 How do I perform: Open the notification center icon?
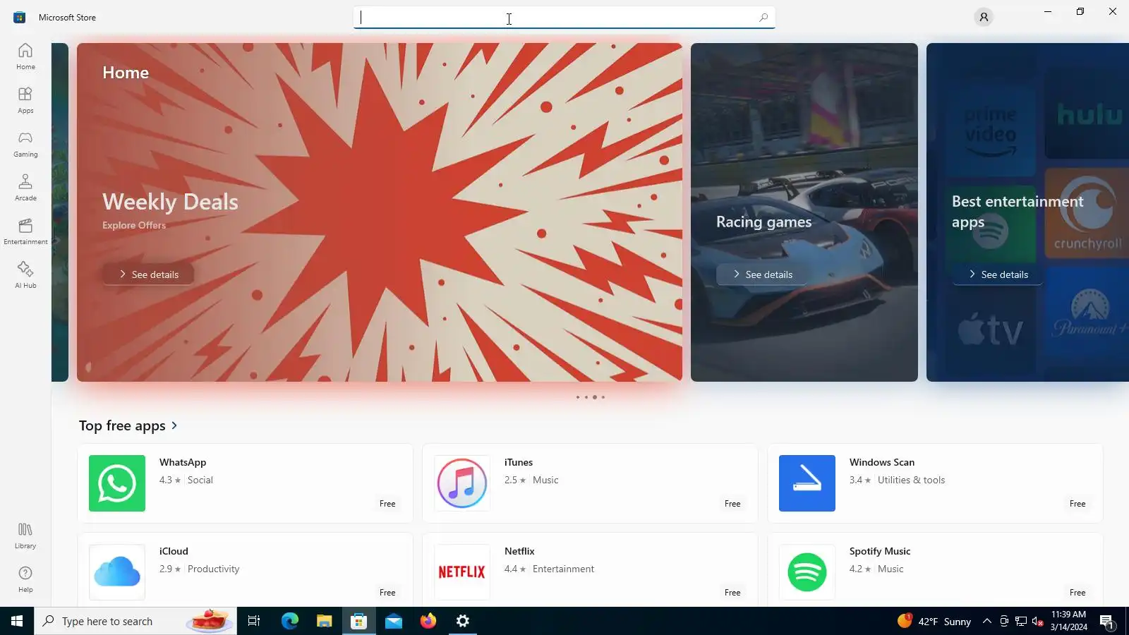(x=1106, y=621)
